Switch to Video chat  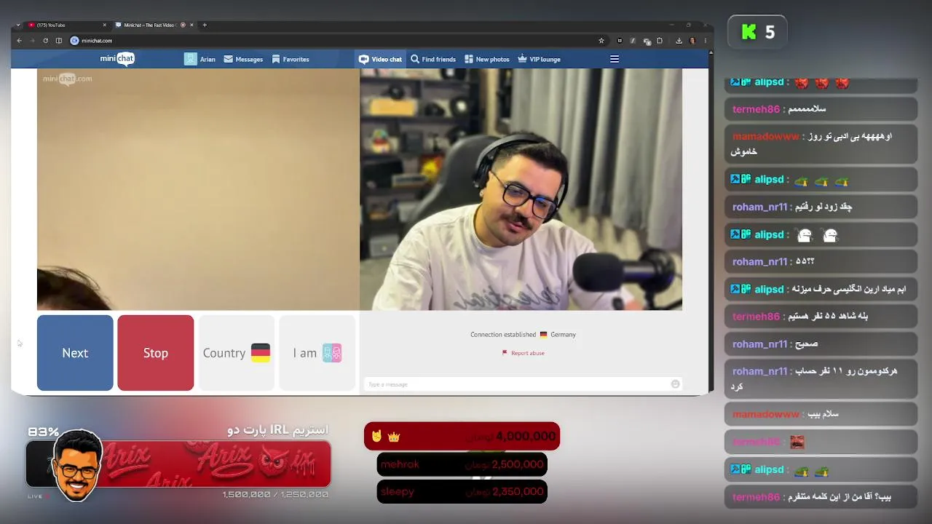(x=380, y=60)
